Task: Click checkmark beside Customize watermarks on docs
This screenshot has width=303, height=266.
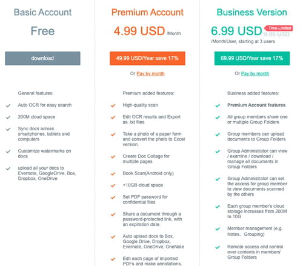Action: pos(8,151)
